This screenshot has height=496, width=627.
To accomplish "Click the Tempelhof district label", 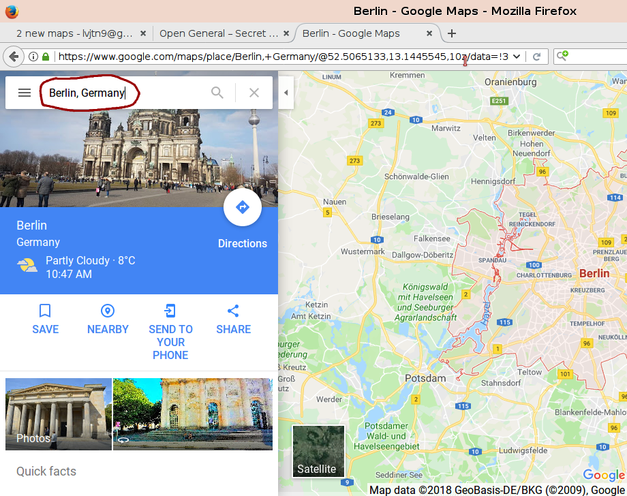I will (x=587, y=324).
